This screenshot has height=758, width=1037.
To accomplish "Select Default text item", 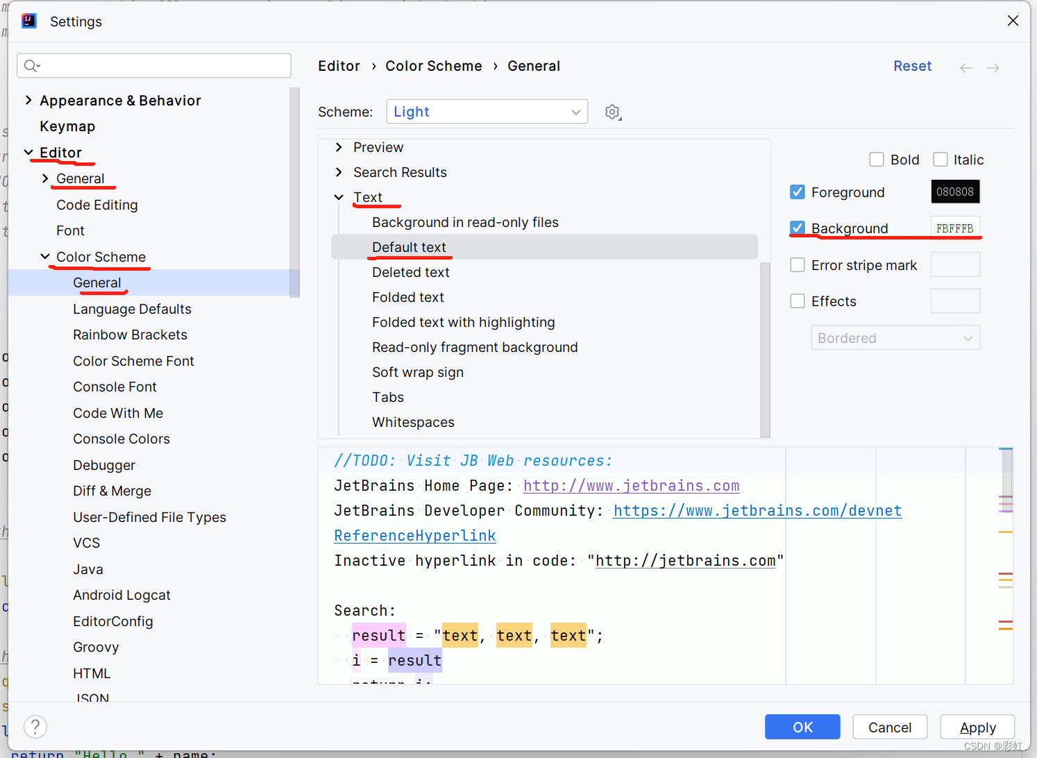I will tap(409, 247).
